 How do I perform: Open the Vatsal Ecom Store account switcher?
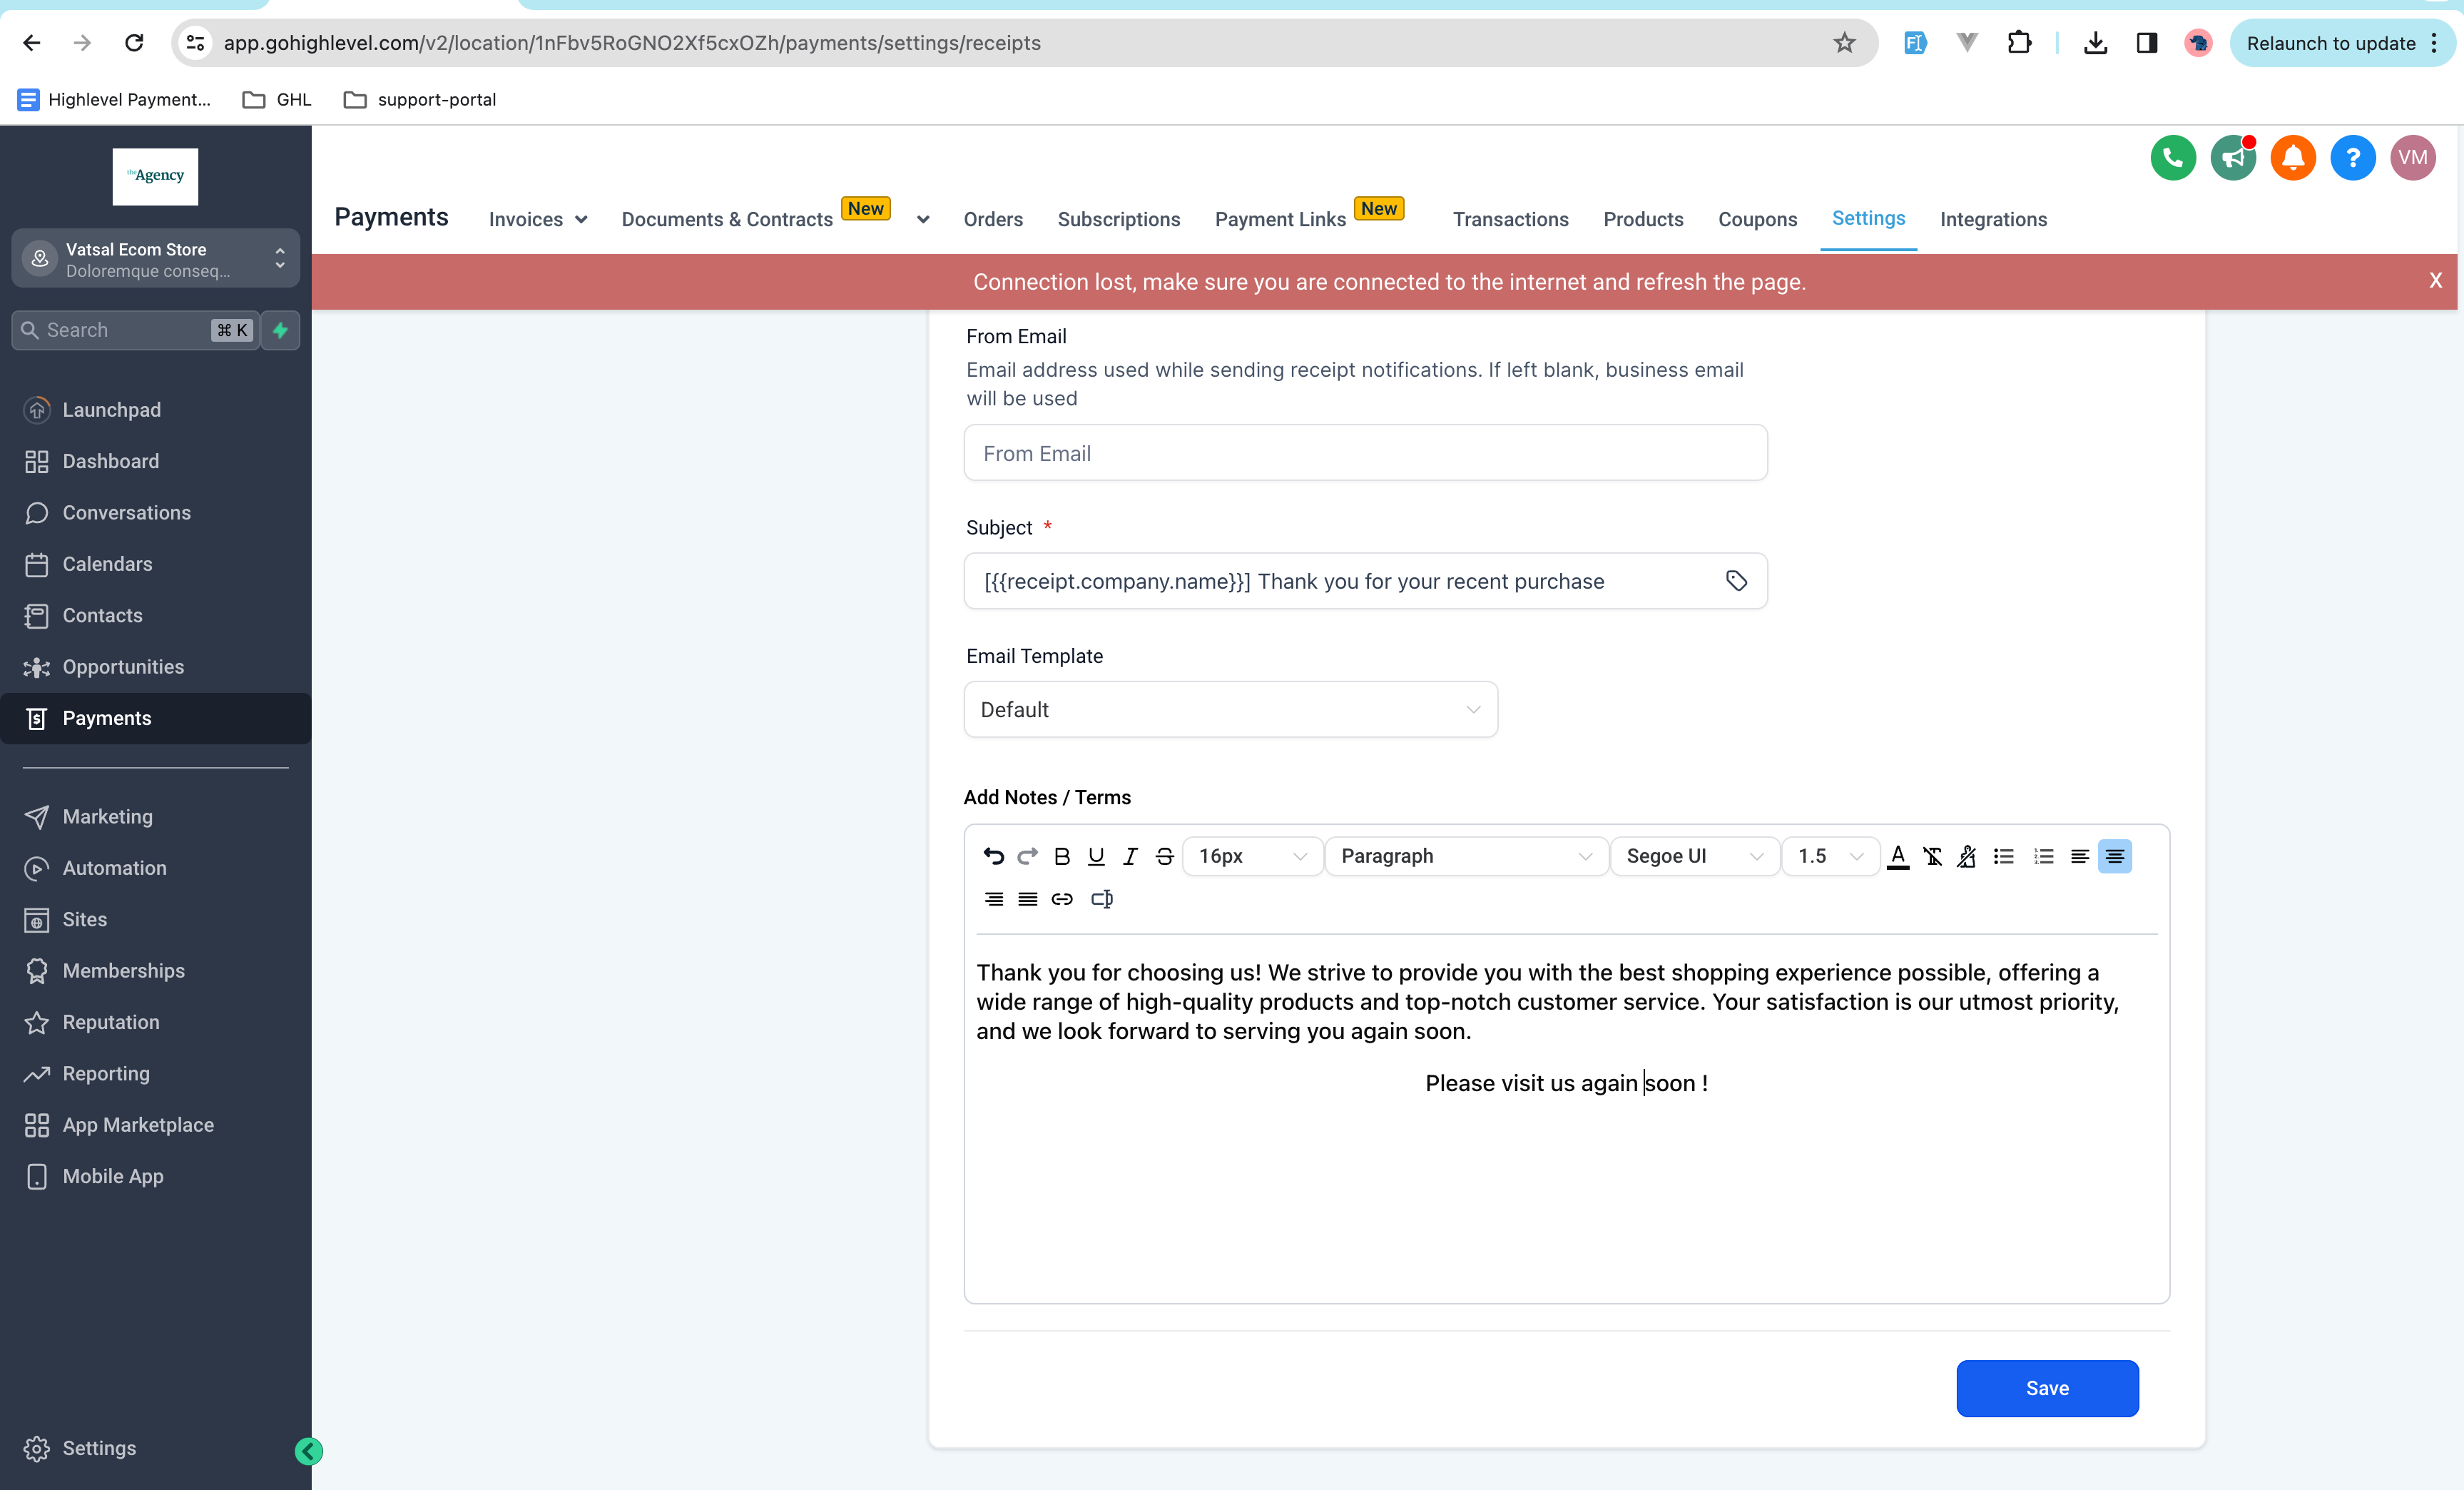[156, 258]
